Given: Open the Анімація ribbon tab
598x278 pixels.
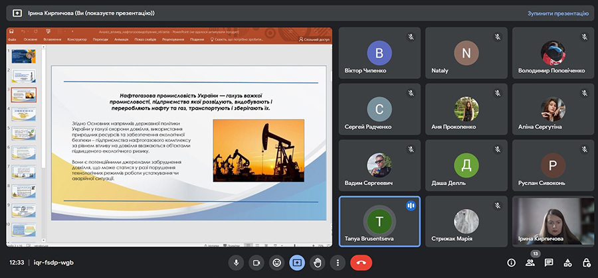Looking at the screenshot, I should click(121, 39).
